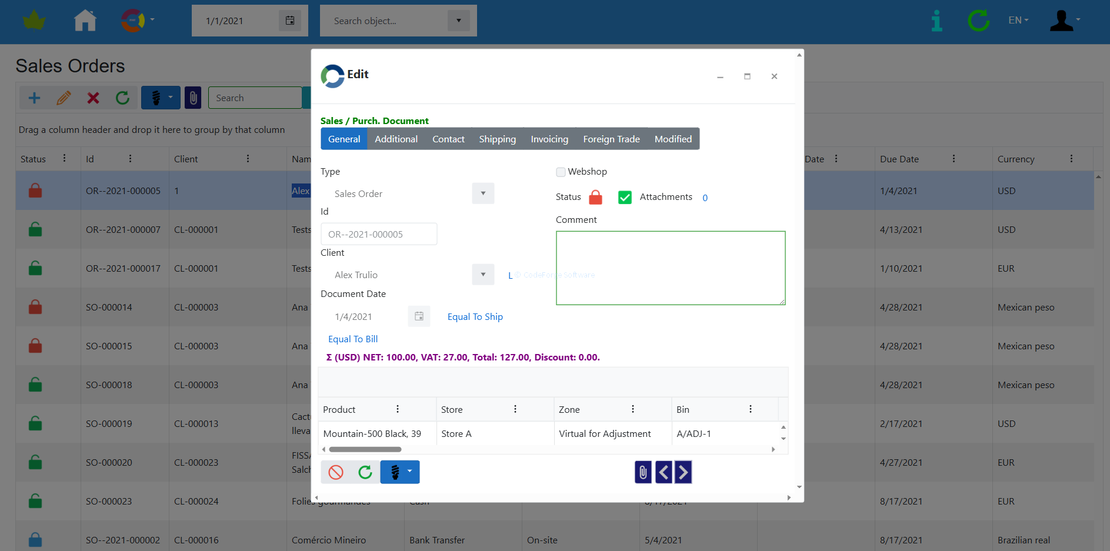Click the green refresh icon in header
This screenshot has width=1110, height=551.
point(978,21)
